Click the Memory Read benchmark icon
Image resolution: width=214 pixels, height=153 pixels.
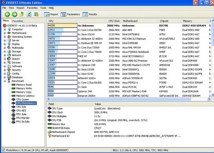13,85
